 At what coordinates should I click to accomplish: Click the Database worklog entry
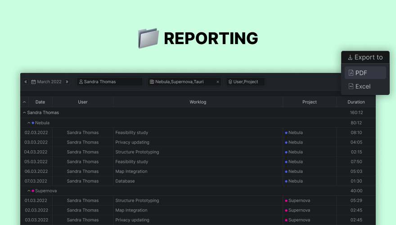click(125, 181)
